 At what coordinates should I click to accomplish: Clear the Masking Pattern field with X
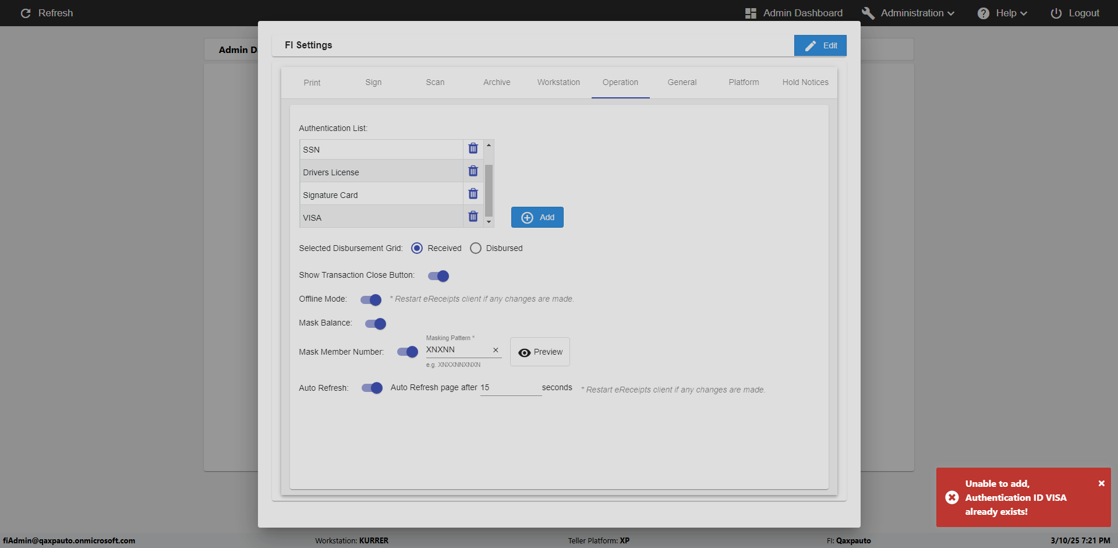coord(496,350)
